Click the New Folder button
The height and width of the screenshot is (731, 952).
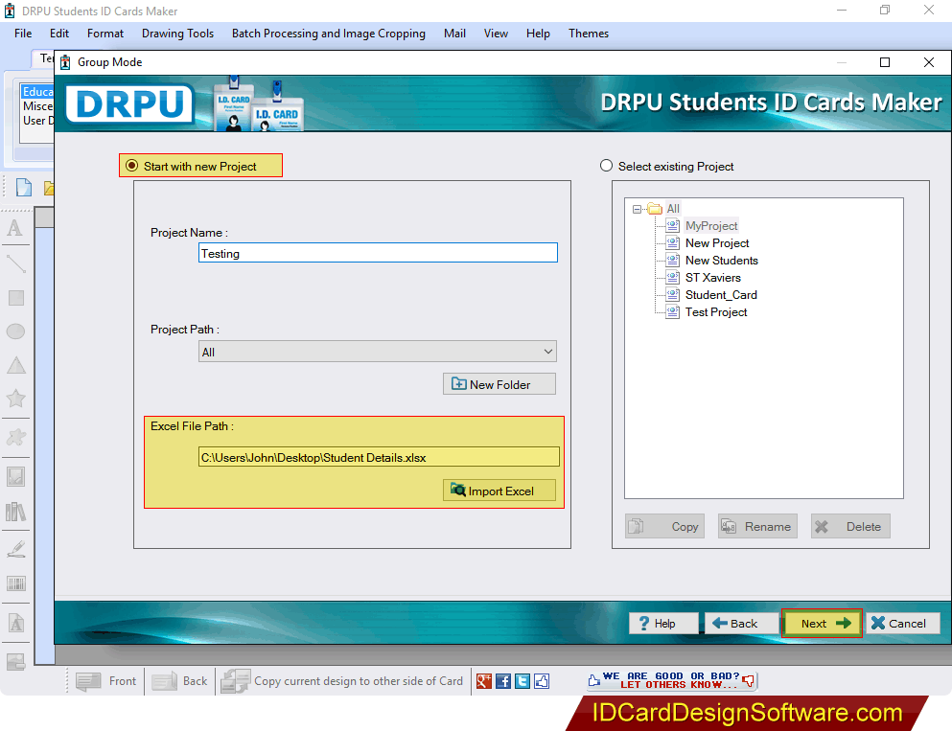point(499,384)
